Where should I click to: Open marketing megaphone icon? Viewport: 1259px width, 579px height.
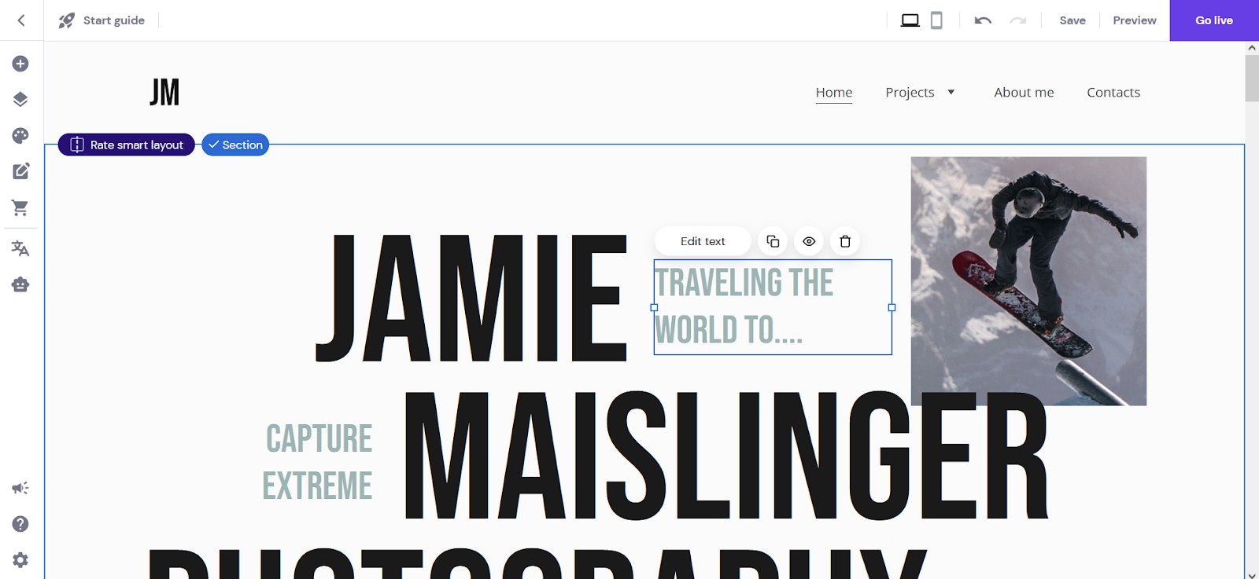[x=20, y=488]
